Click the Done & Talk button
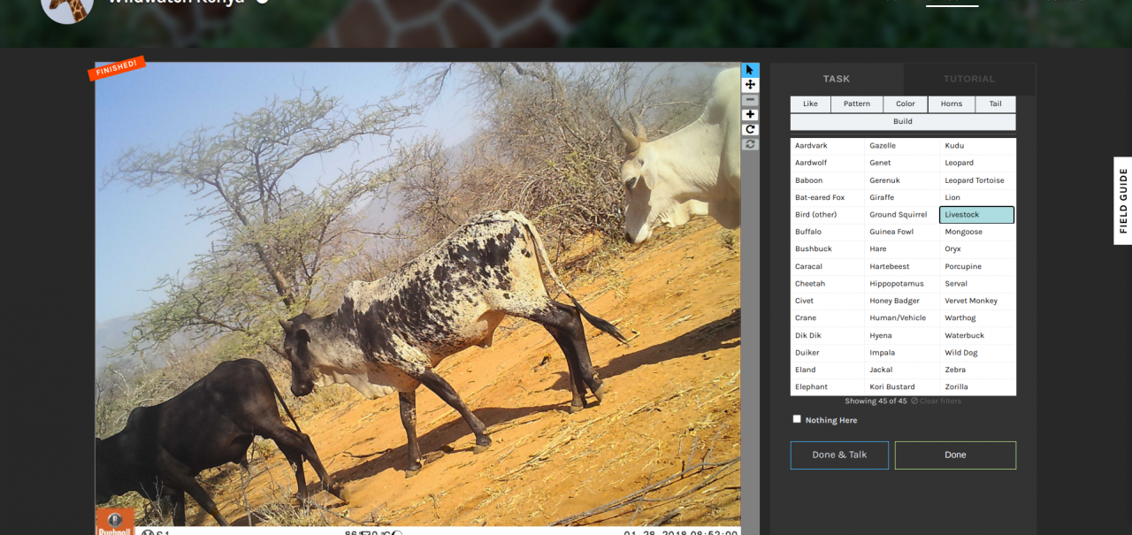Screen dimensions: 1132x535 pos(839,455)
